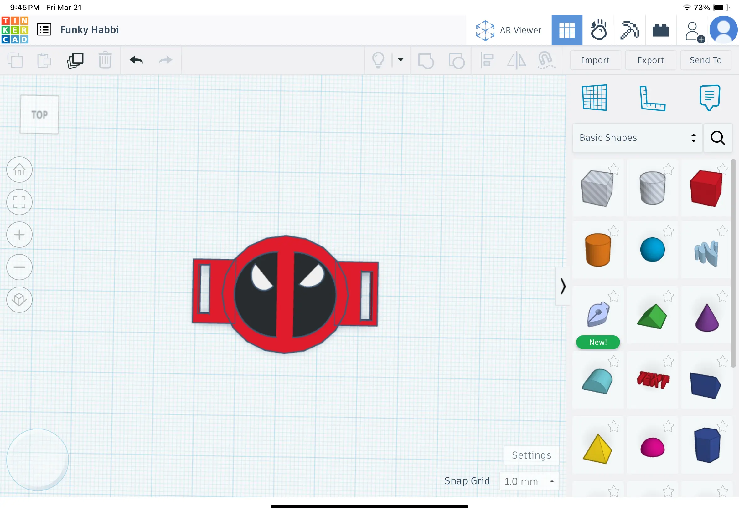739x513 pixels.
Task: Toggle favorite star on Sphere shape
Action: 668,231
